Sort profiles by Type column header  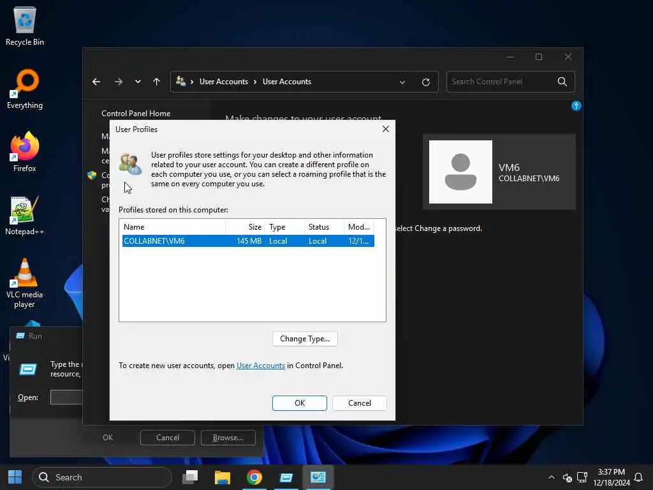point(285,227)
